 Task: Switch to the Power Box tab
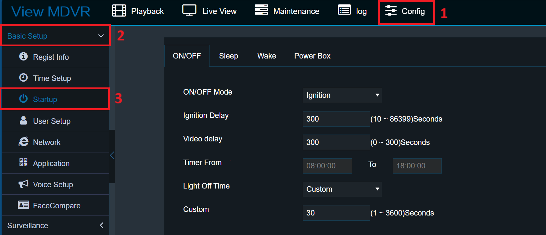(312, 56)
